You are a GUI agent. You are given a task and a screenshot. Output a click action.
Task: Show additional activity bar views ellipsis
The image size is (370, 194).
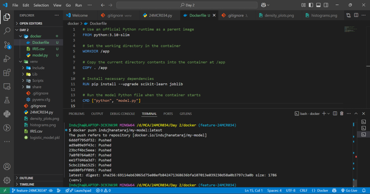[x=7, y=141]
